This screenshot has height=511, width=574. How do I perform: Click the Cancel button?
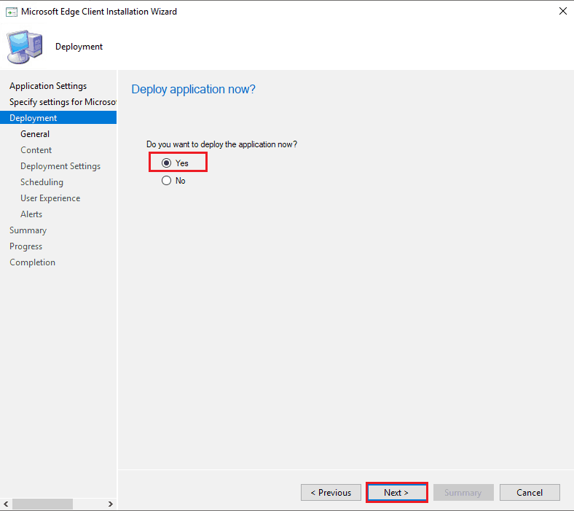[530, 492]
